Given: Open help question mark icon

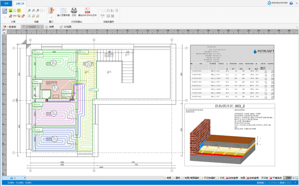Looking at the screenshot, I should point(291,3).
